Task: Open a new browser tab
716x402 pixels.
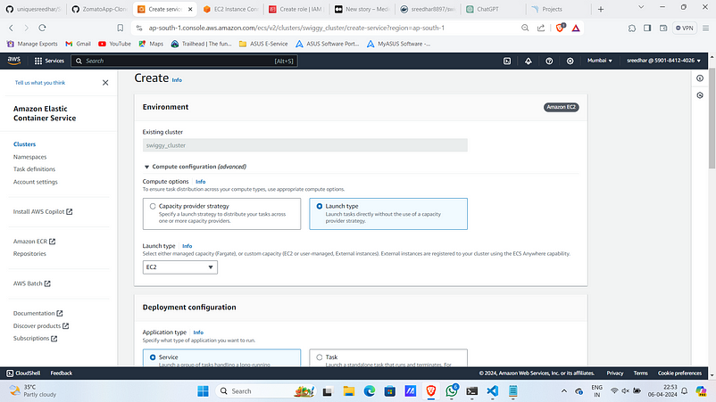Action: point(601,9)
